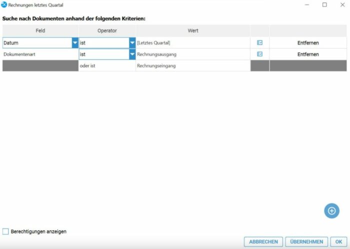Select the Rechnungseingang value cell
The width and height of the screenshot is (350, 249).
[x=192, y=66]
